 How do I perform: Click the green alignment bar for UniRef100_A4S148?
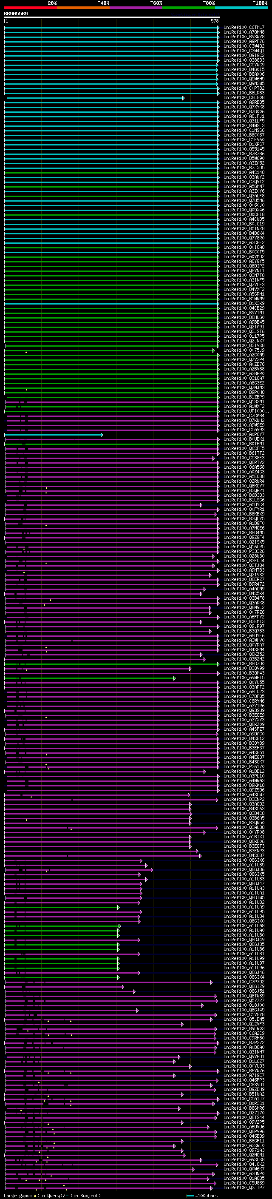(x=112, y=173)
